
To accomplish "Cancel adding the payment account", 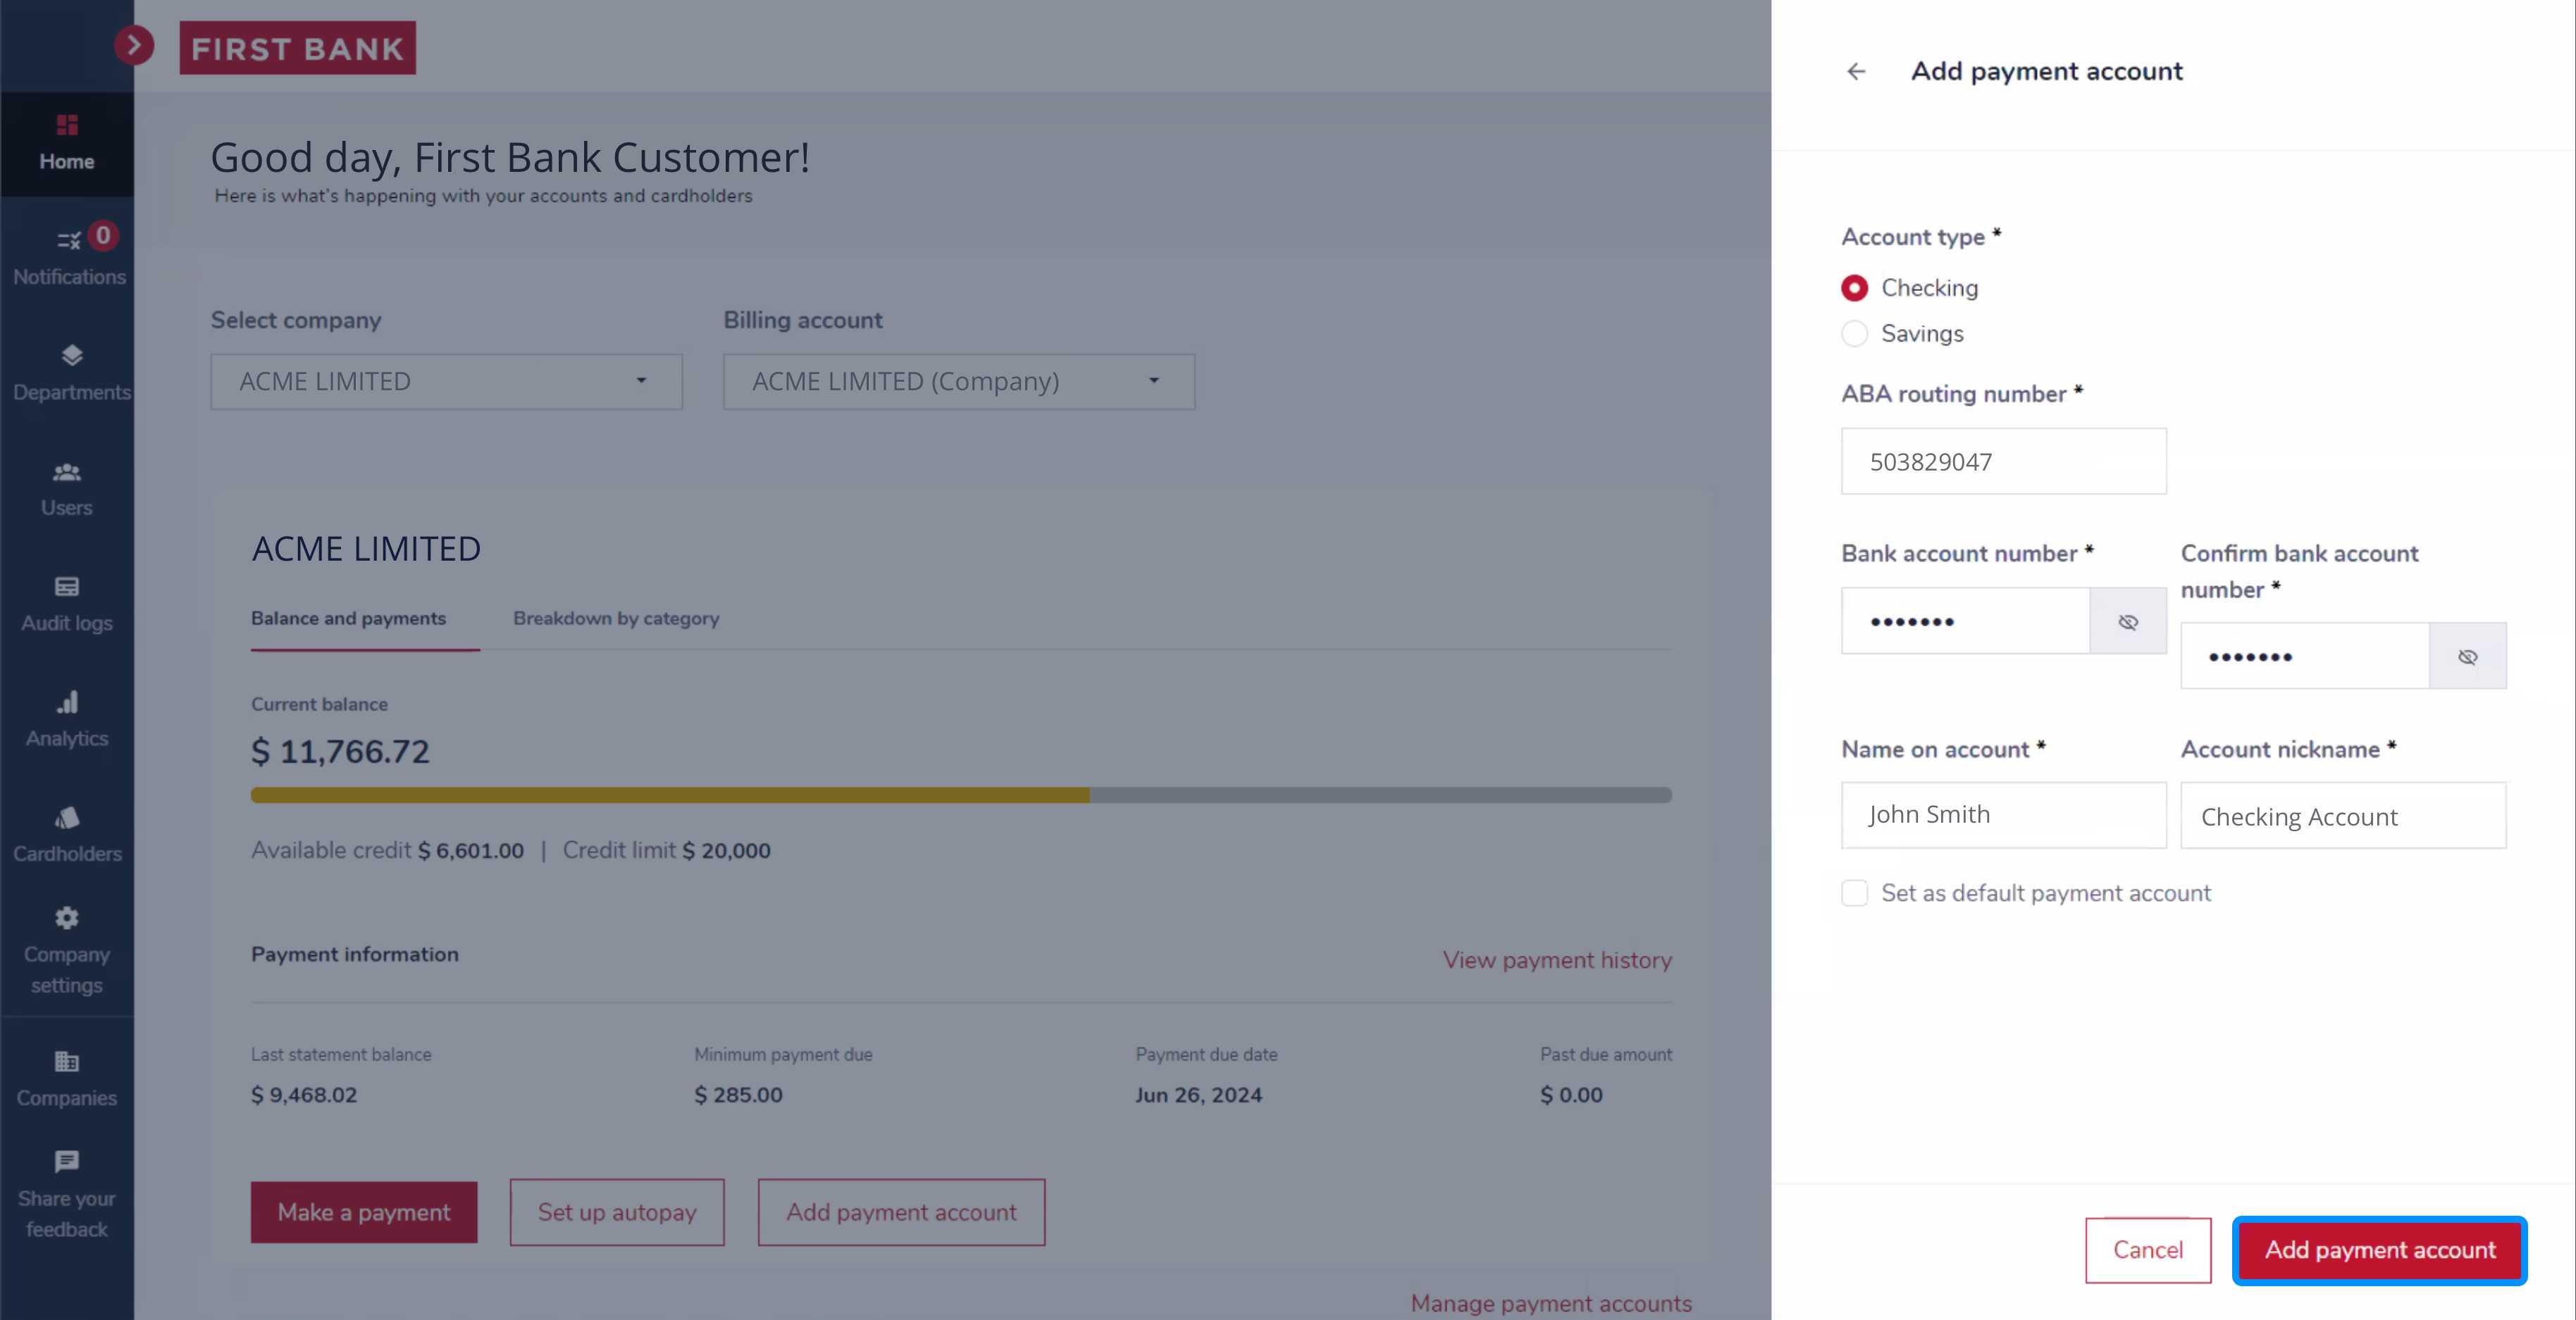I will [x=2148, y=1250].
